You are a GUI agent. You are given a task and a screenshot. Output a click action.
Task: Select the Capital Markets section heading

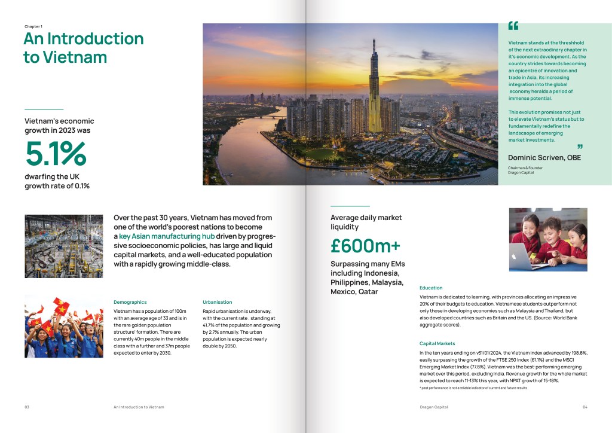(x=437, y=343)
